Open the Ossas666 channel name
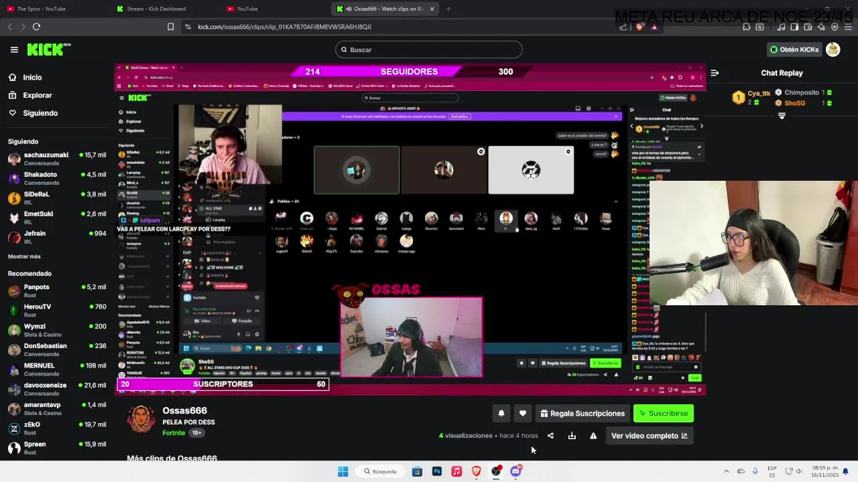The height and width of the screenshot is (482, 858). tap(184, 411)
